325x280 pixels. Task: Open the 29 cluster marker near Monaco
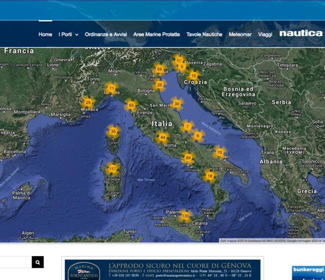coord(88,102)
